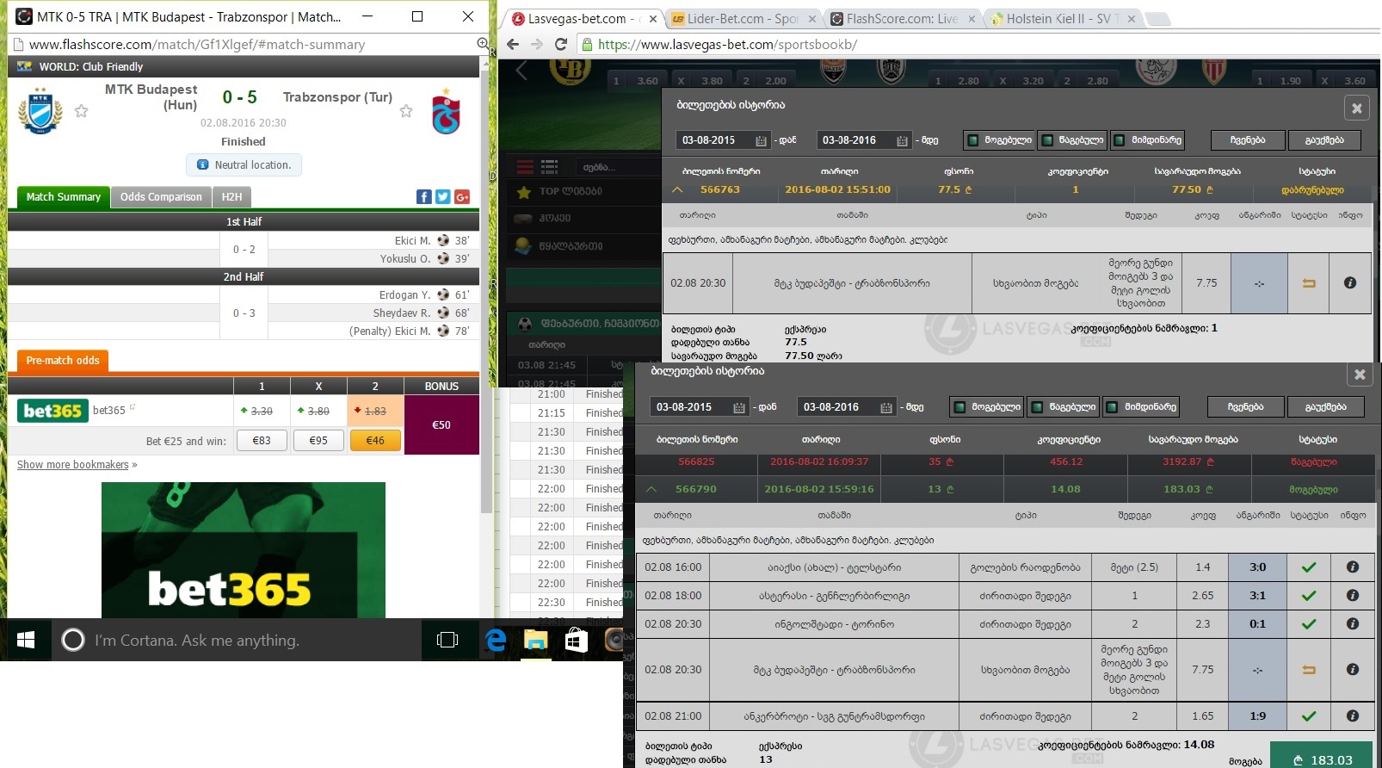Click the 03-08-2015 date field in the upper dialog
The height and width of the screenshot is (768, 1382).
[x=723, y=140]
